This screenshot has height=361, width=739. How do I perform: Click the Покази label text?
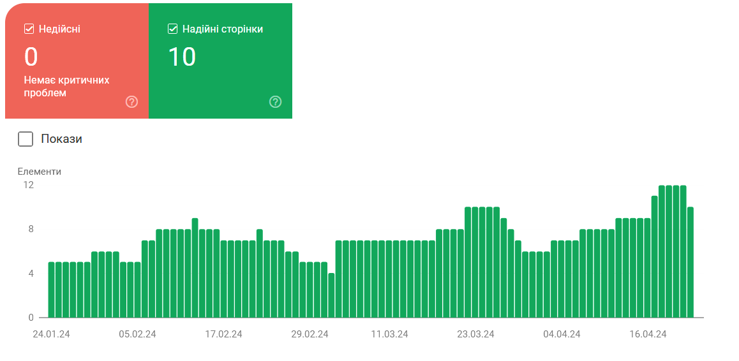pyautogui.click(x=61, y=139)
